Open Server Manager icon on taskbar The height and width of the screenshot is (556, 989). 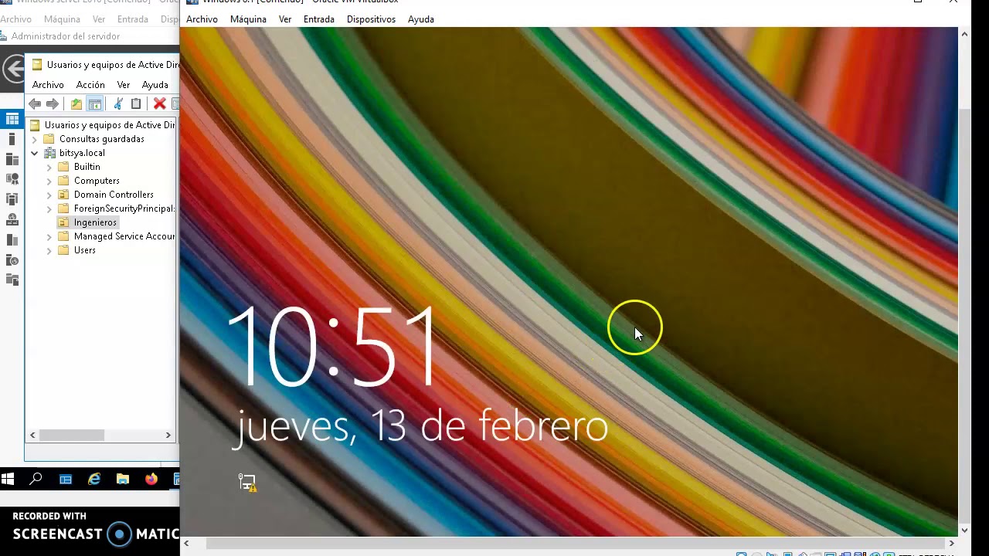[x=66, y=480]
